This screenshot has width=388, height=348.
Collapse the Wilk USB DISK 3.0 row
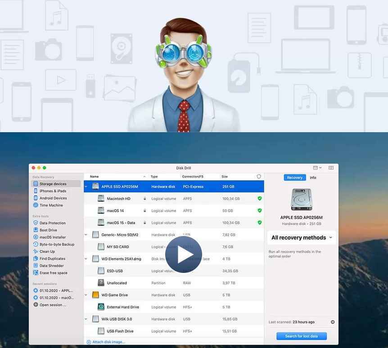tap(86, 319)
